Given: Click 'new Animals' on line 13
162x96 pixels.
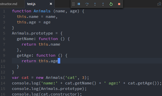Looking at the screenshot, I should 49,78.
